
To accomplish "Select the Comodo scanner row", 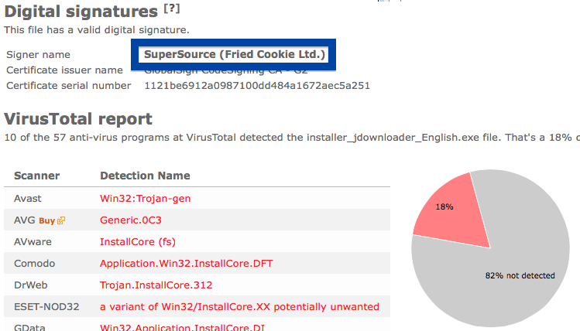I will (197, 264).
